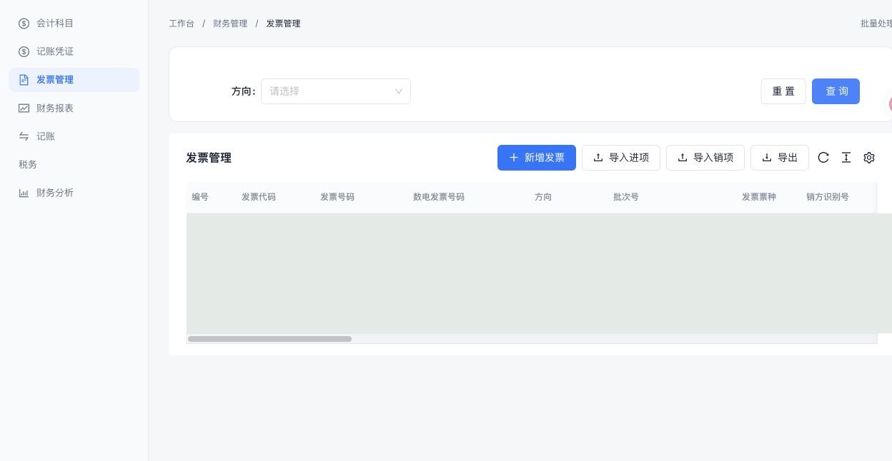Click the 方向 column header
The width and height of the screenshot is (892, 461).
coord(543,197)
